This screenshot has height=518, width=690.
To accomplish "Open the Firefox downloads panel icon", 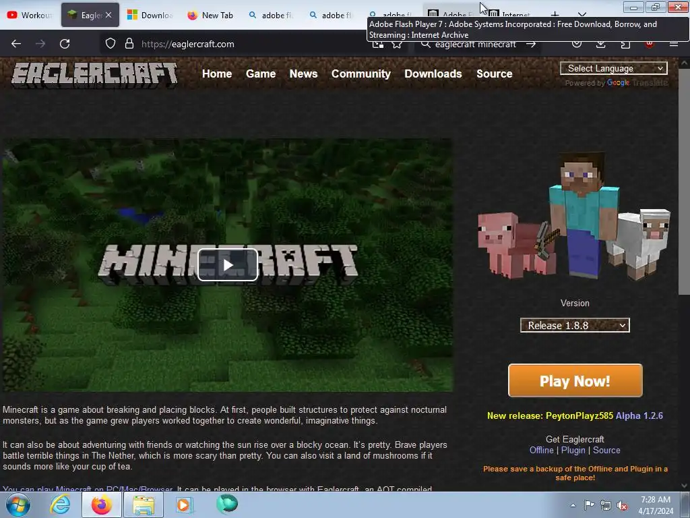I will (600, 44).
